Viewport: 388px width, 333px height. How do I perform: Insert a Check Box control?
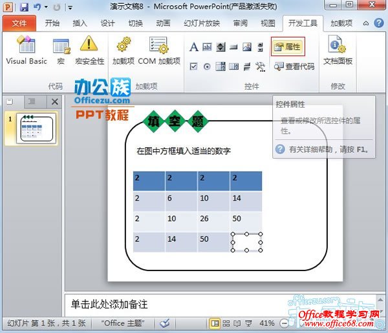(193, 66)
